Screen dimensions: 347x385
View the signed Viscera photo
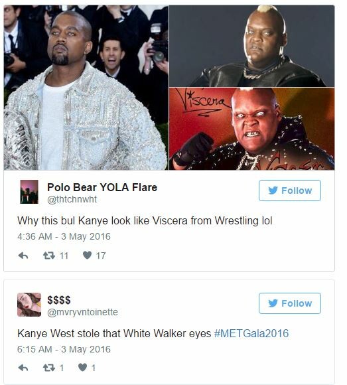(x=251, y=129)
